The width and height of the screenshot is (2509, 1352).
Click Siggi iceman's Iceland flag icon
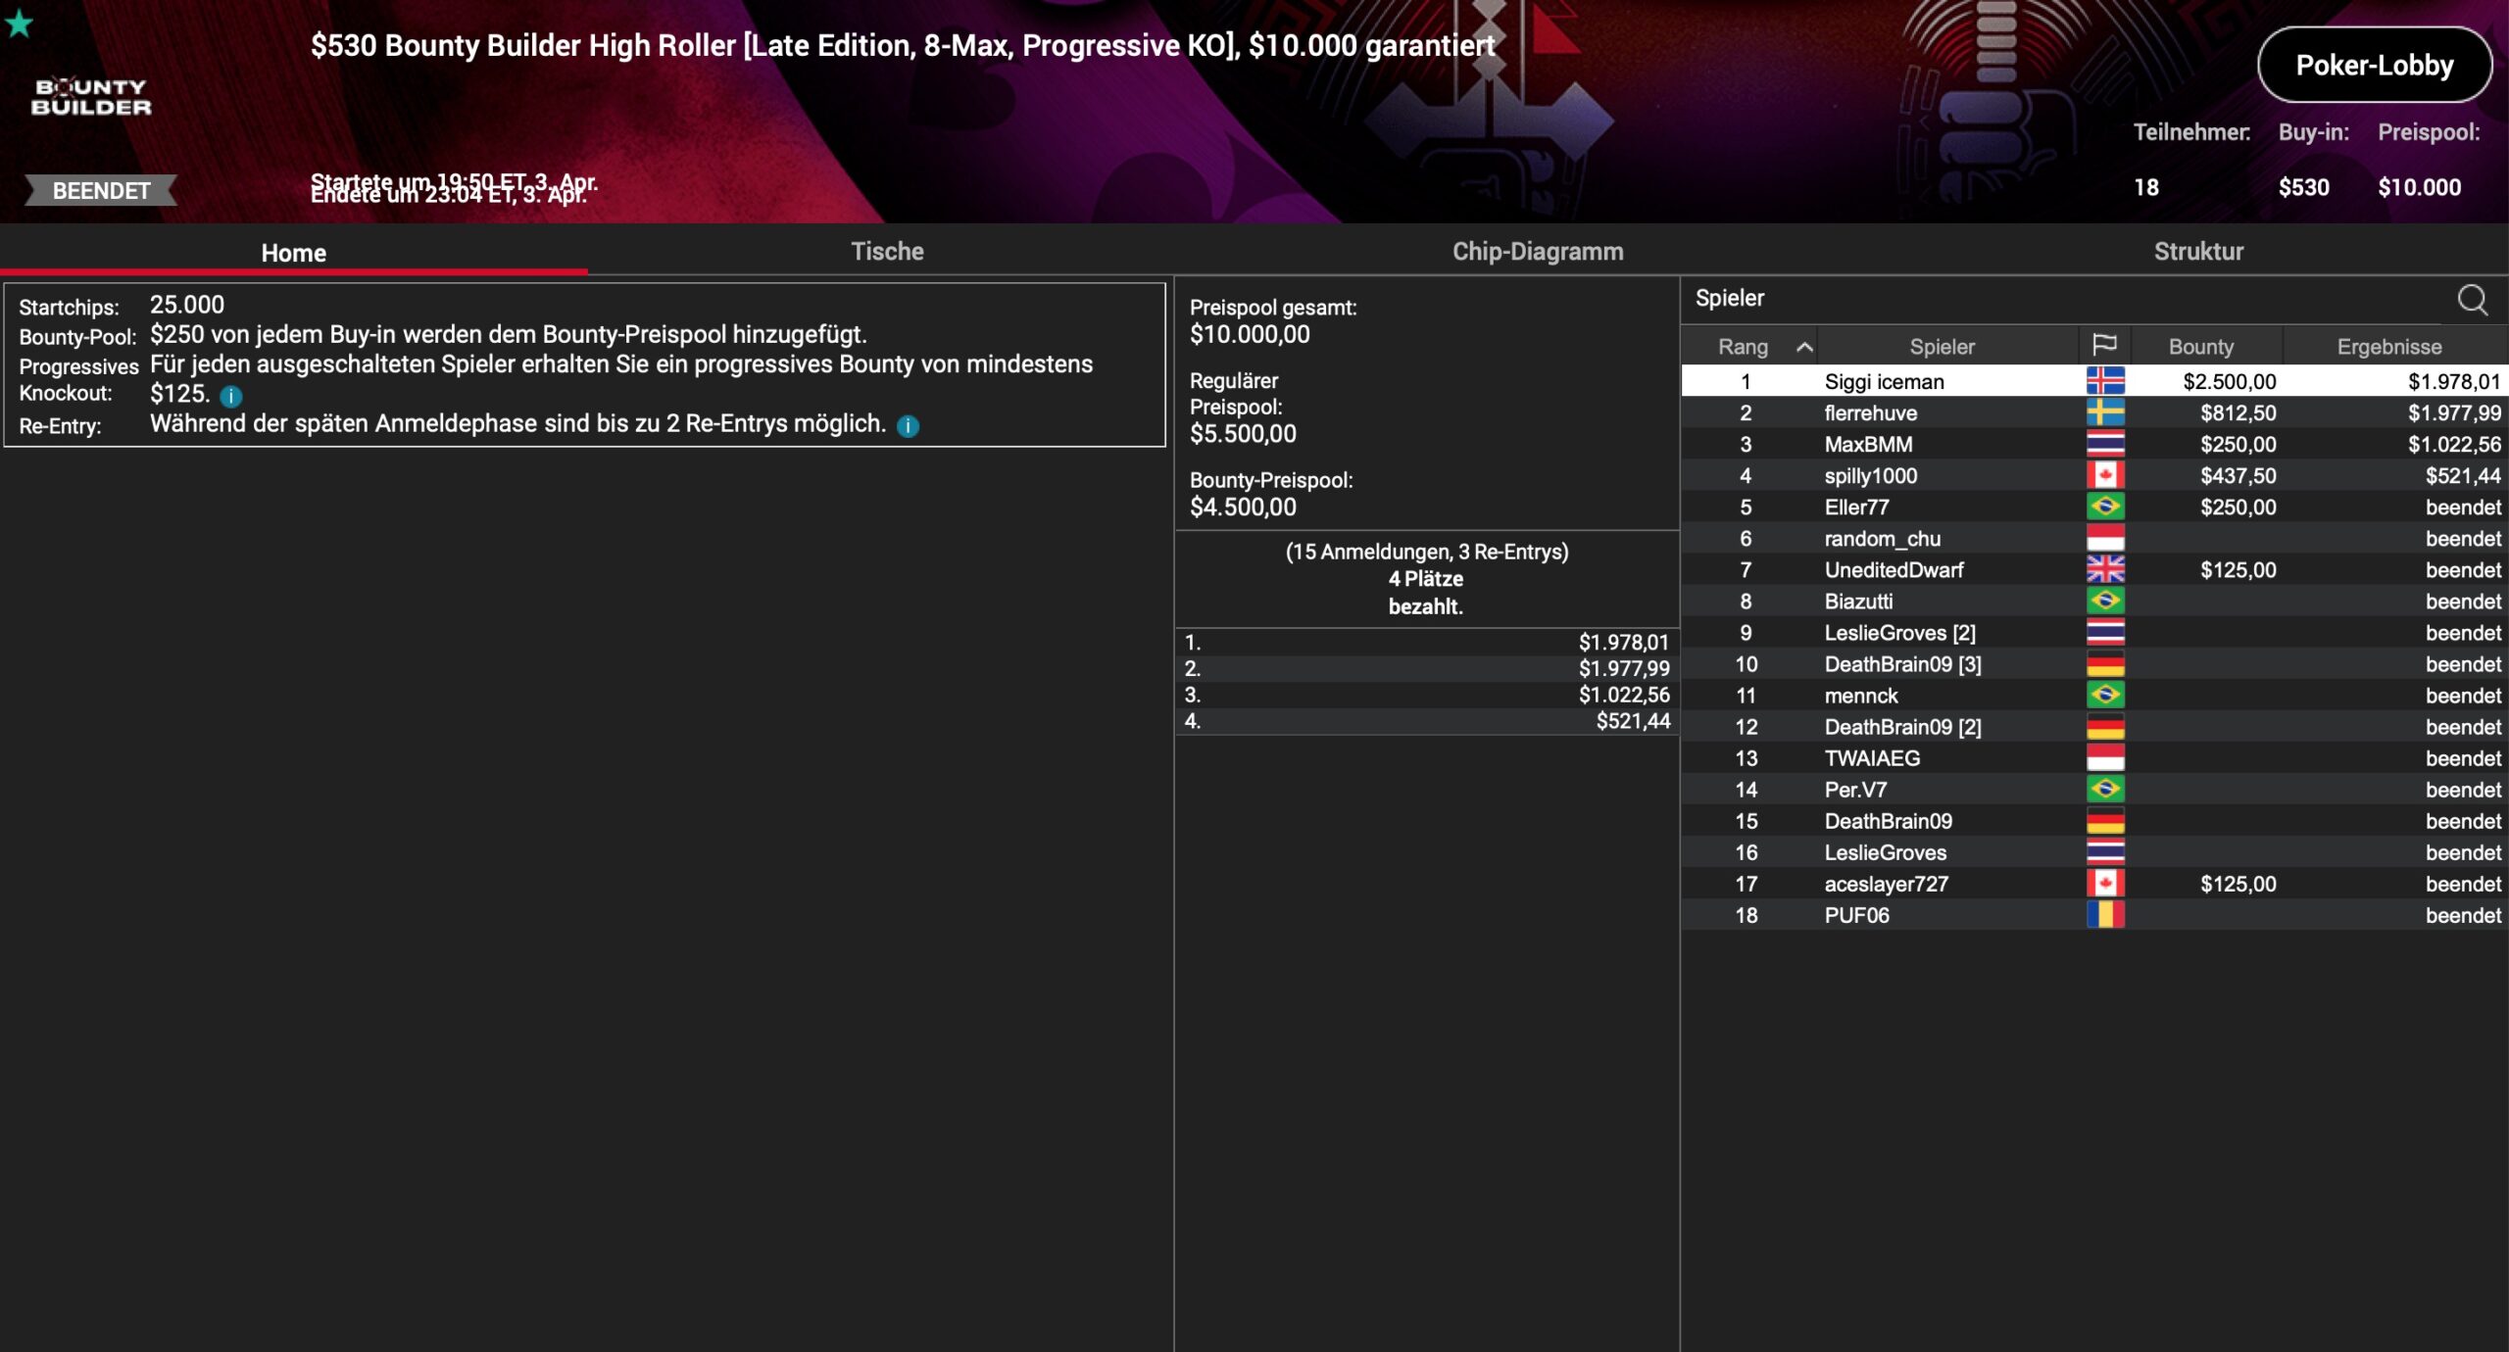tap(2104, 381)
